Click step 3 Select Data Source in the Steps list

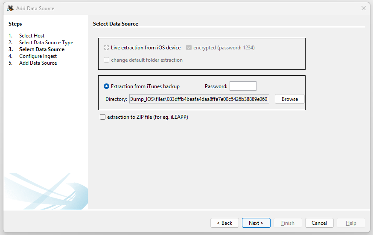coord(42,49)
